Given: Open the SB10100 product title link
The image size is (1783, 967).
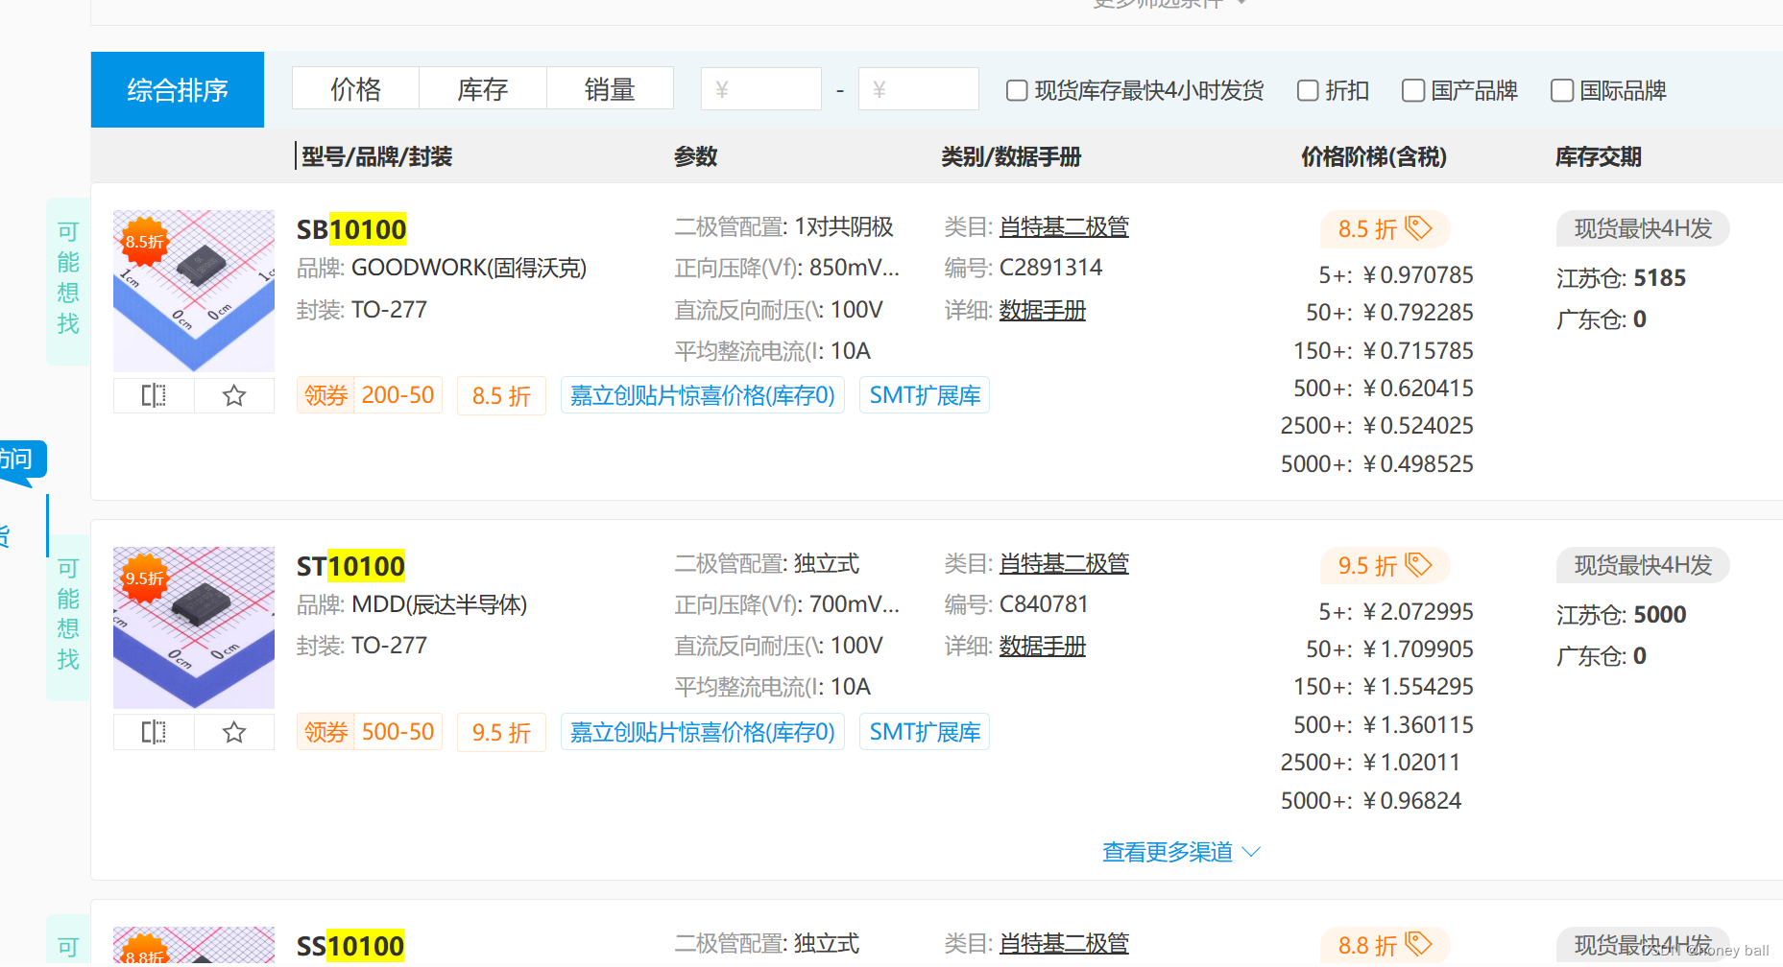Looking at the screenshot, I should click(x=351, y=229).
